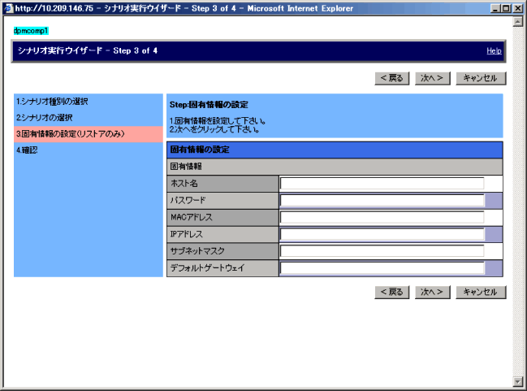527x391 pixels.
Task: Focus the ホスト名 input field
Action: point(382,184)
